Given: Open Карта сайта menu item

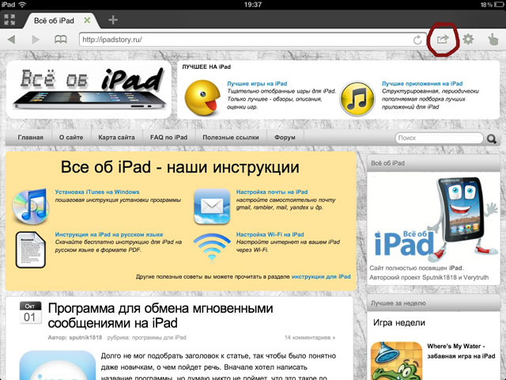Looking at the screenshot, I should (x=116, y=137).
